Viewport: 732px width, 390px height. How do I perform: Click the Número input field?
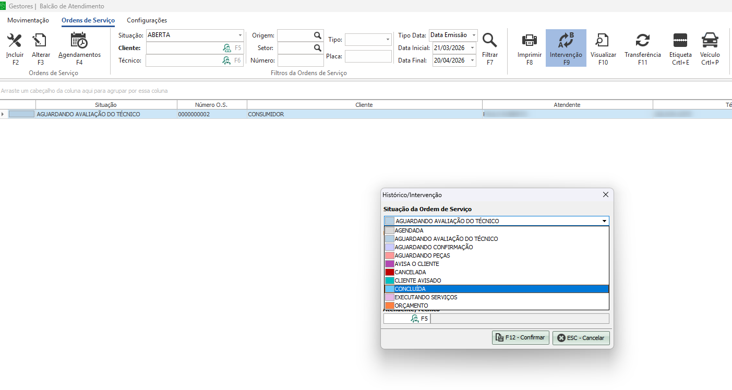(301, 60)
